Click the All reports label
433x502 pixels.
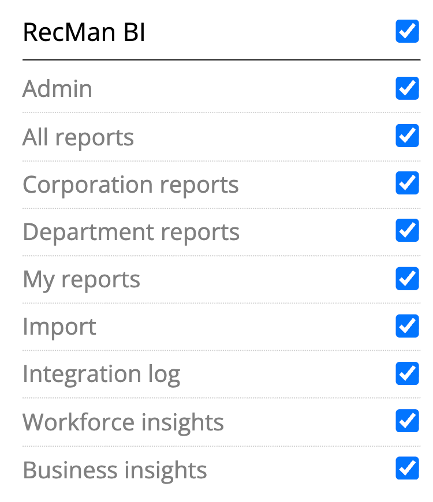[78, 137]
